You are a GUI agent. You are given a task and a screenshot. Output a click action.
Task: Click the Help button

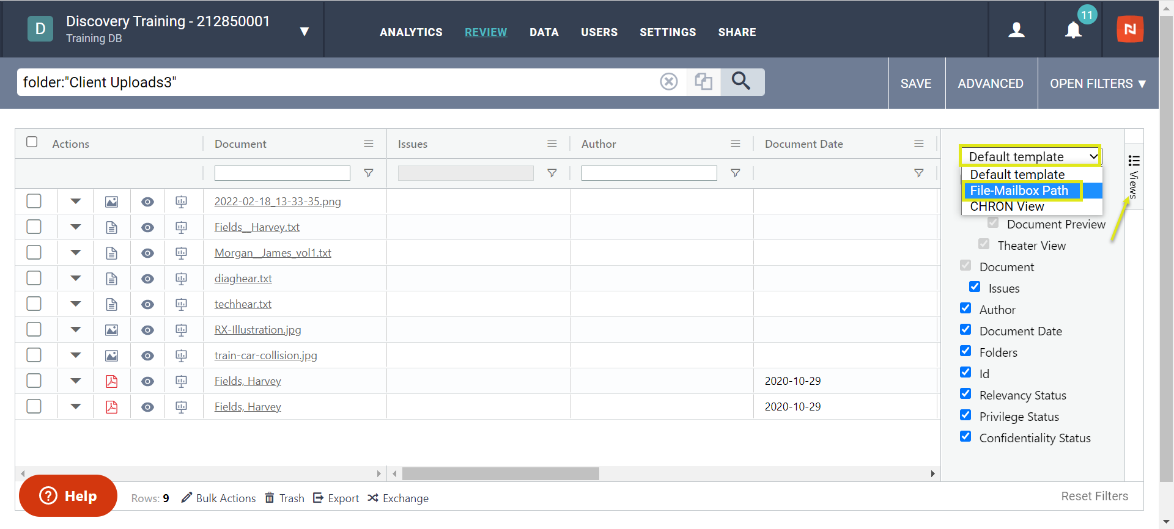(x=68, y=496)
